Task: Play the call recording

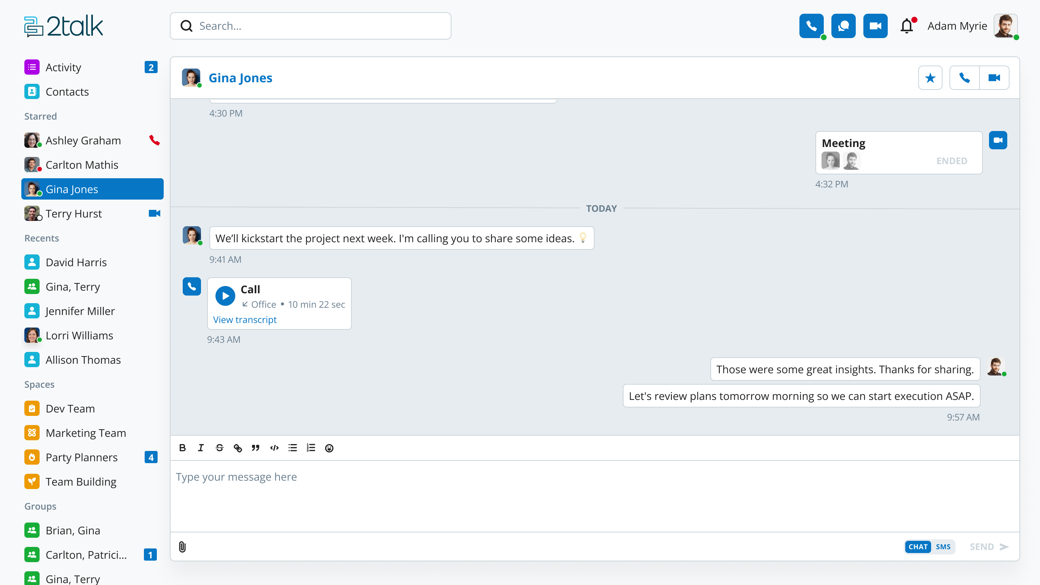Action: click(x=225, y=296)
